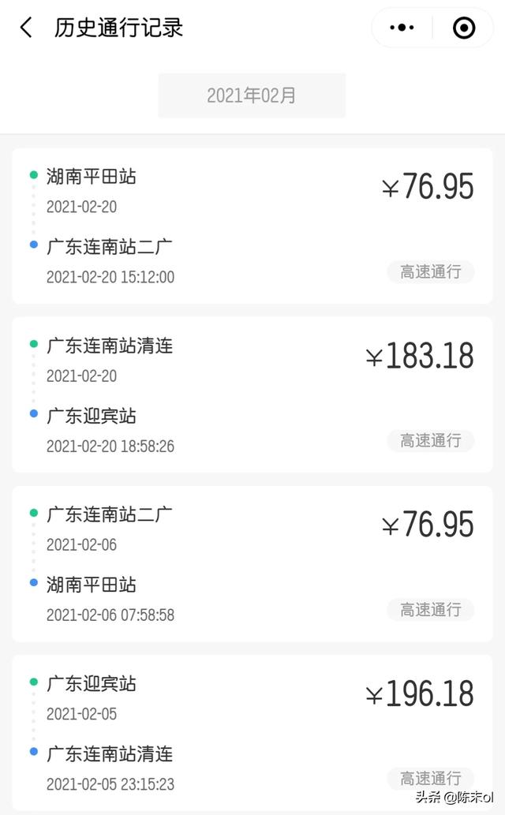505x815 pixels.
Task: Open the ¥196.18 toll record card
Action: point(252,730)
